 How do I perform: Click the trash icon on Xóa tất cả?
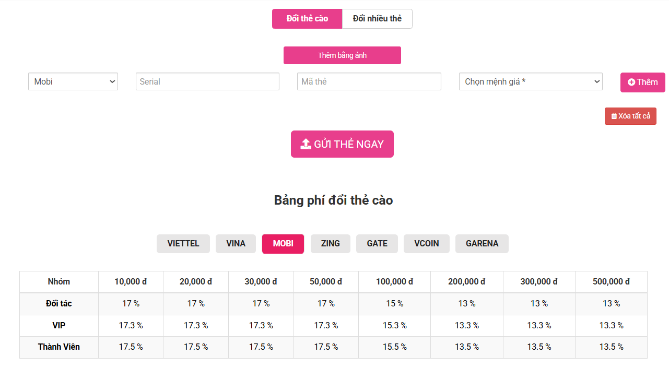point(614,116)
